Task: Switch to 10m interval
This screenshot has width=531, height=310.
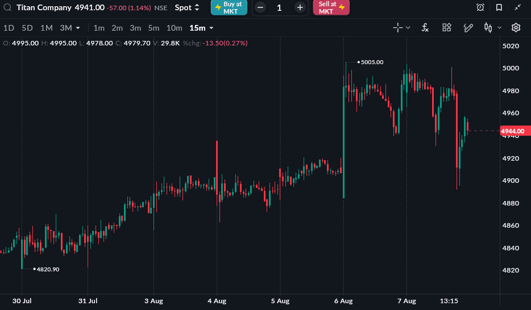Action: tap(175, 28)
